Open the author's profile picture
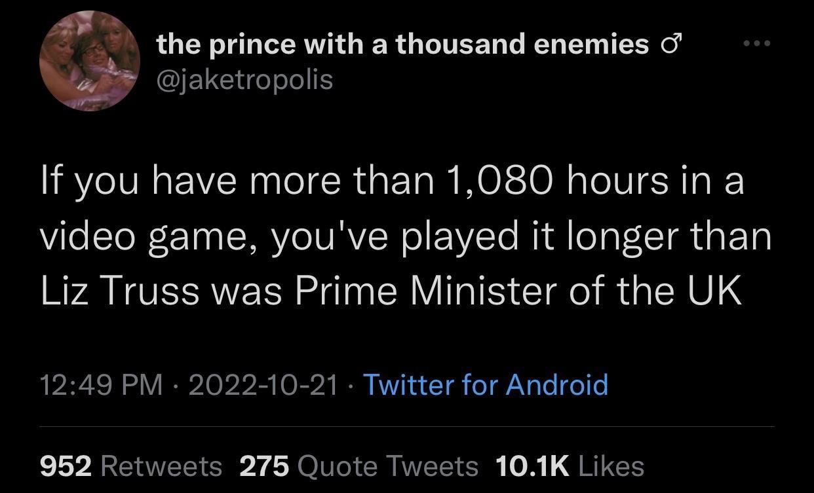The width and height of the screenshot is (814, 493). (90, 62)
